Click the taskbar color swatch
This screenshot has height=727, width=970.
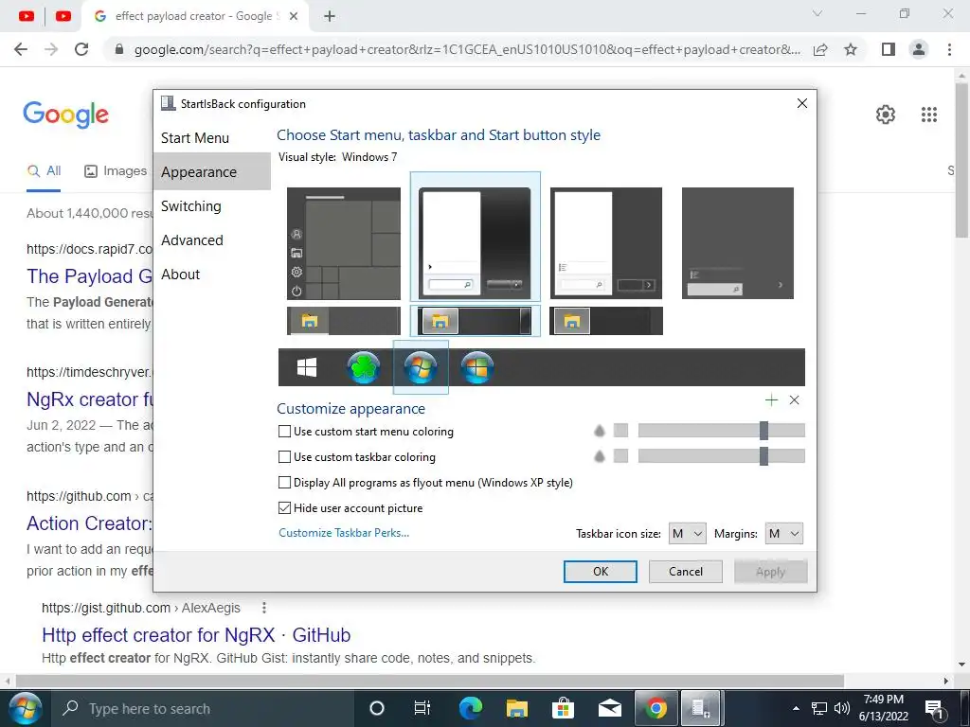[620, 456]
